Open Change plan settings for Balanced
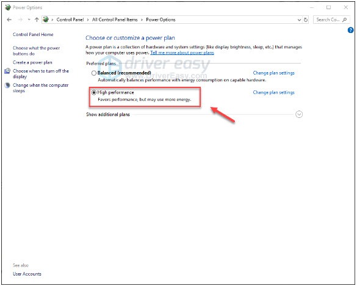The image size is (357, 286). (273, 73)
